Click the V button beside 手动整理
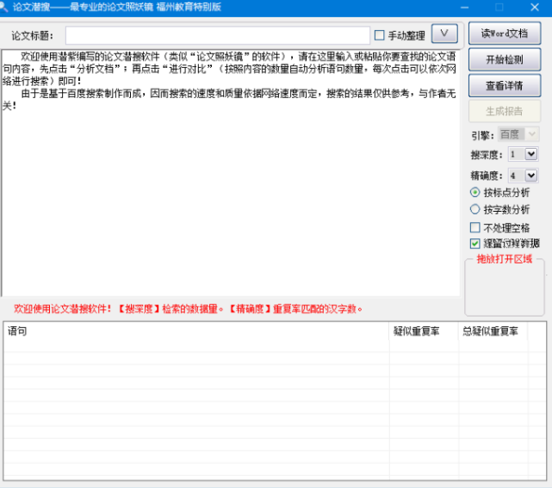This screenshot has height=488, width=552. [444, 34]
